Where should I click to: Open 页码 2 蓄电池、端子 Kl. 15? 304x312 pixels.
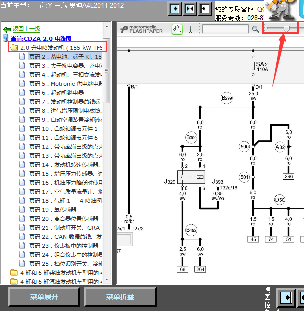pyautogui.click(x=65, y=57)
